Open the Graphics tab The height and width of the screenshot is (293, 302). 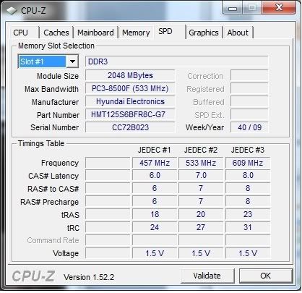[204, 33]
